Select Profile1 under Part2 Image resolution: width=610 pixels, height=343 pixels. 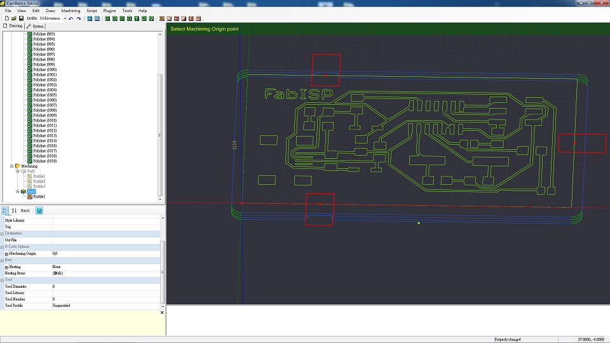coord(39,197)
